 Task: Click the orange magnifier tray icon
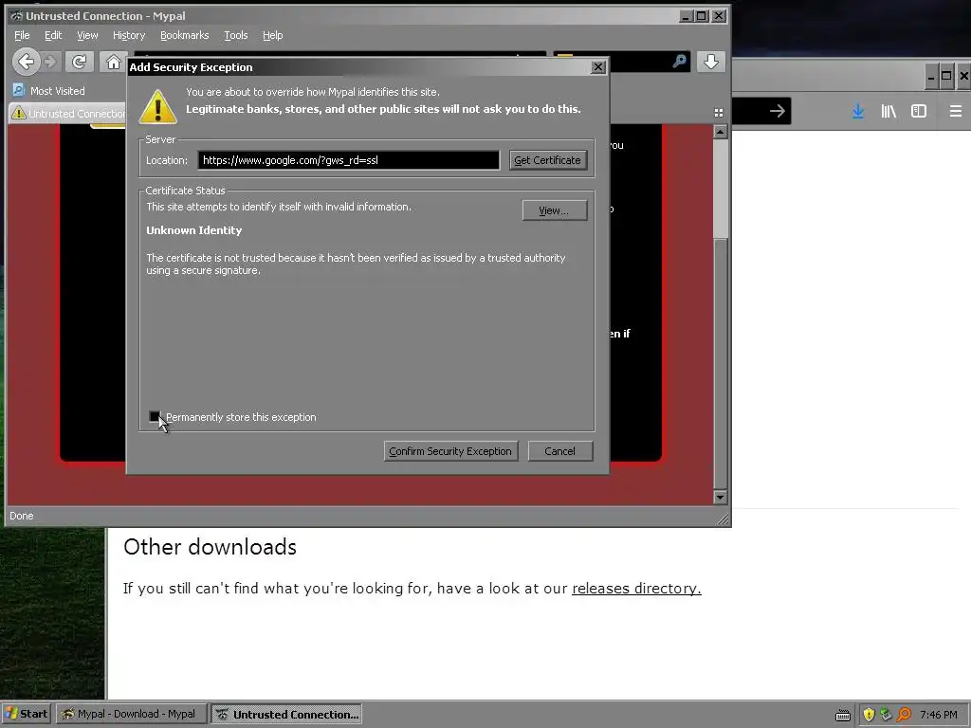click(904, 715)
